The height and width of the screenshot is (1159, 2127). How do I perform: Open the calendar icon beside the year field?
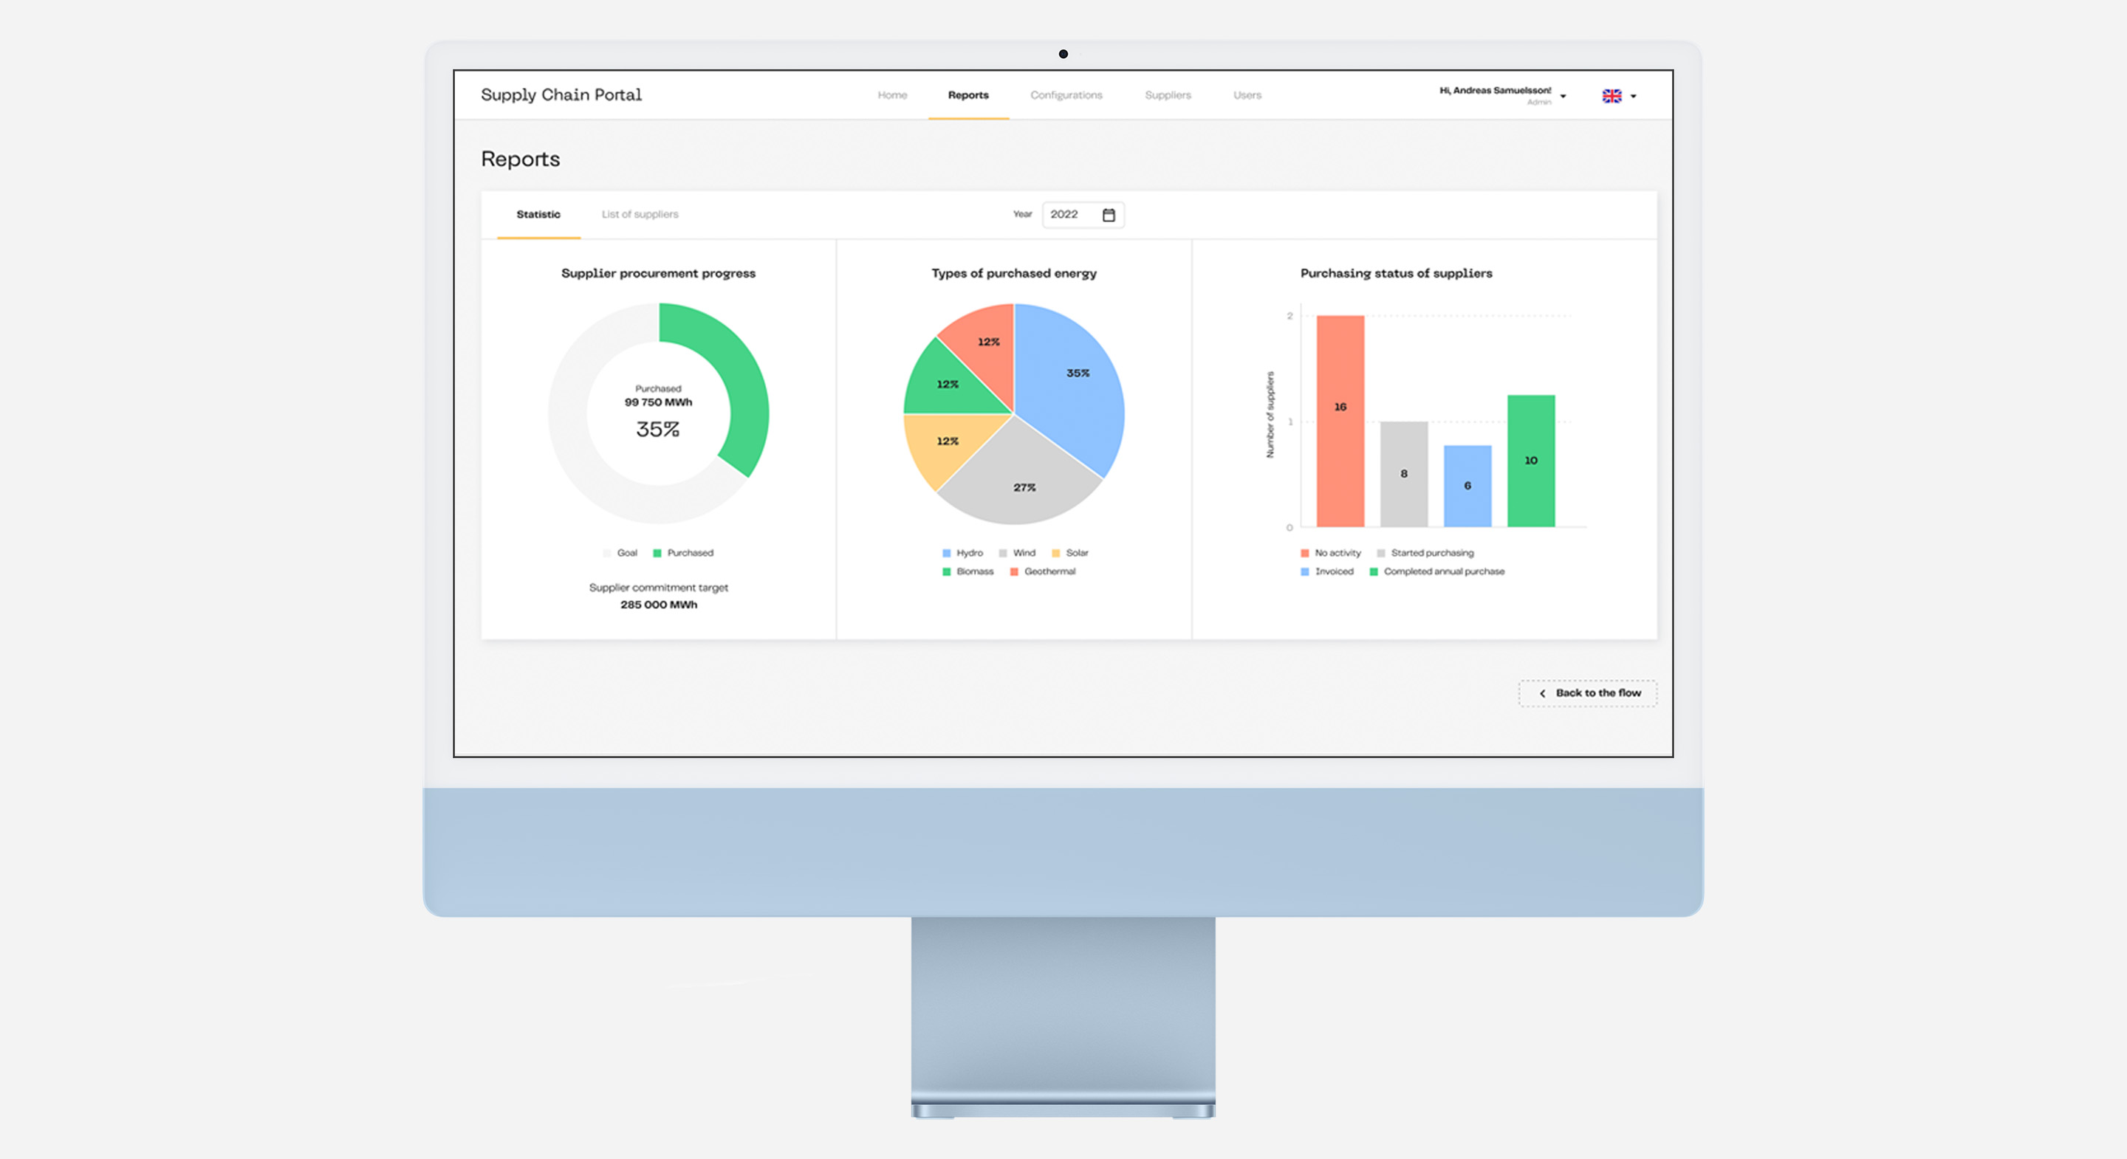[x=1109, y=215]
